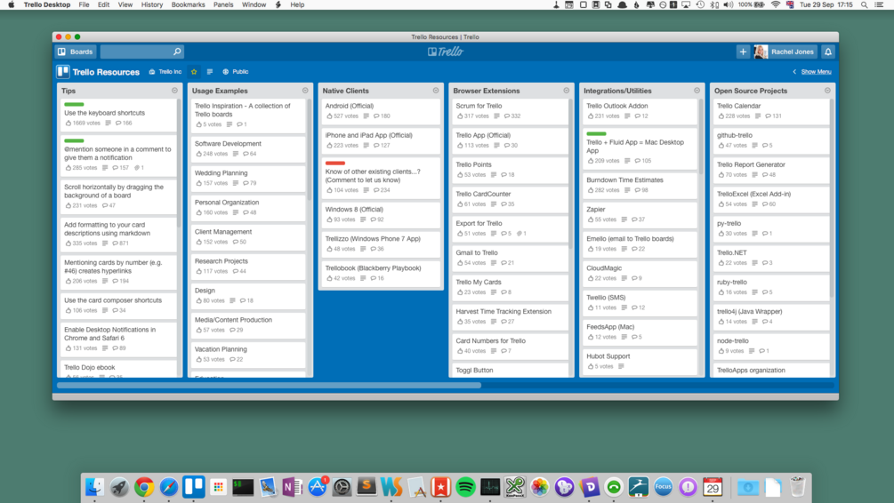Click the Trello Resources board title

coord(106,72)
